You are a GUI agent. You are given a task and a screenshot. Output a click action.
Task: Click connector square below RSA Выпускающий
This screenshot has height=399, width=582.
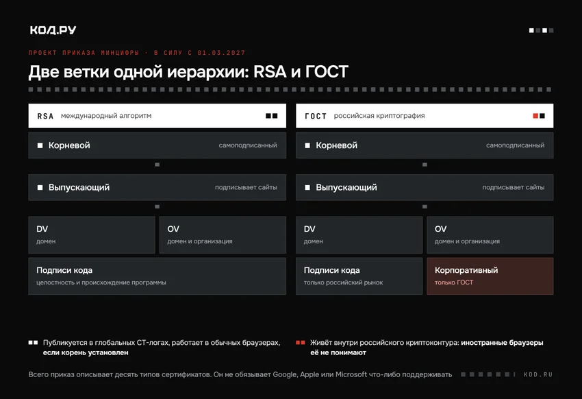pos(157,206)
